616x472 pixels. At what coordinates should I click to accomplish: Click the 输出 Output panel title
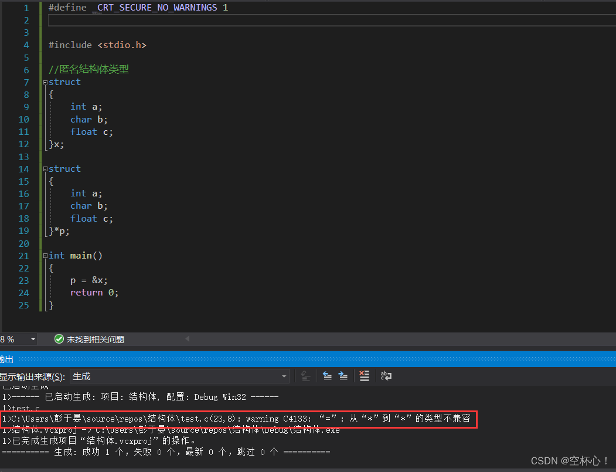pyautogui.click(x=6, y=359)
